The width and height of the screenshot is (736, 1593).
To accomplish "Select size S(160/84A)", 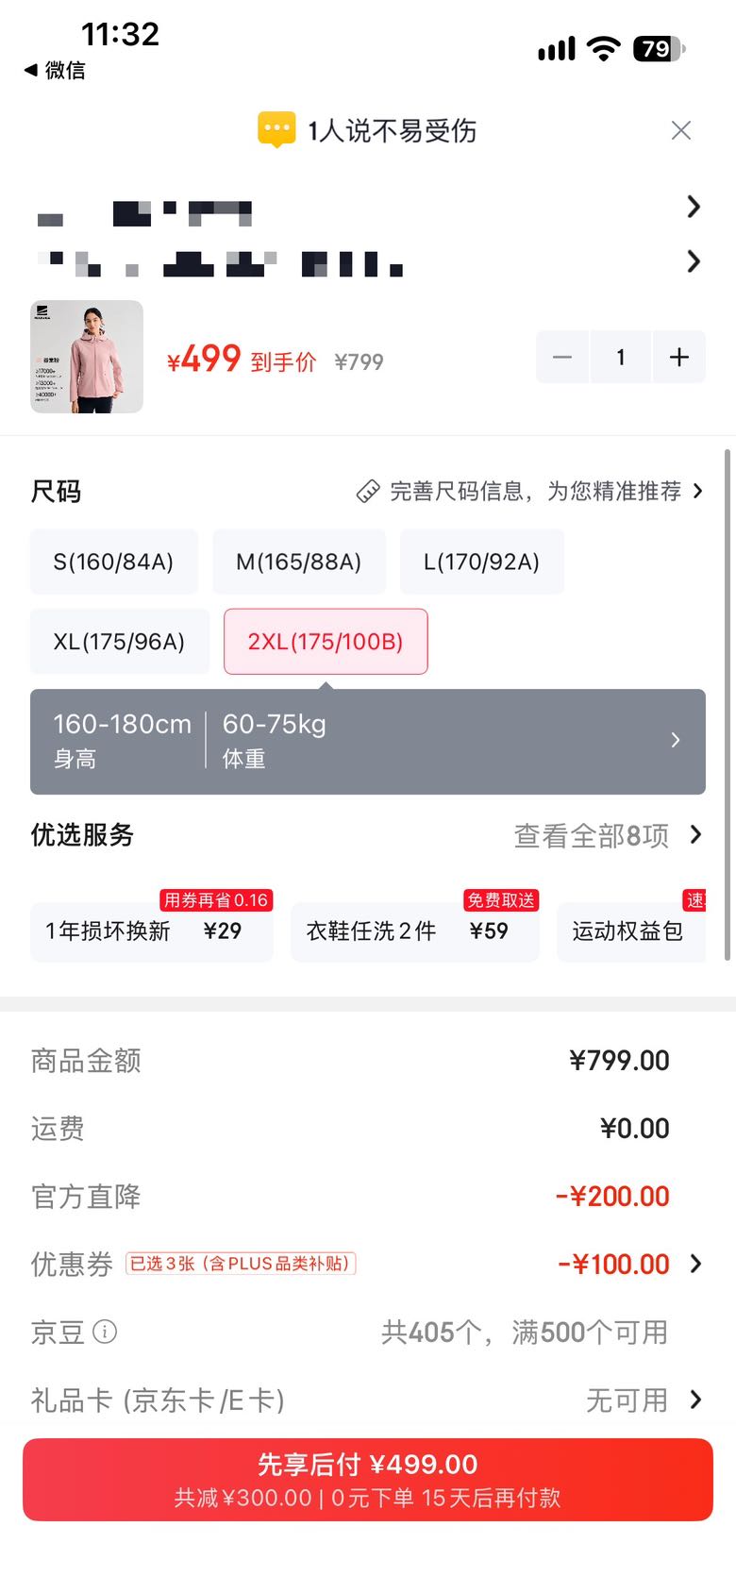I will coord(114,562).
